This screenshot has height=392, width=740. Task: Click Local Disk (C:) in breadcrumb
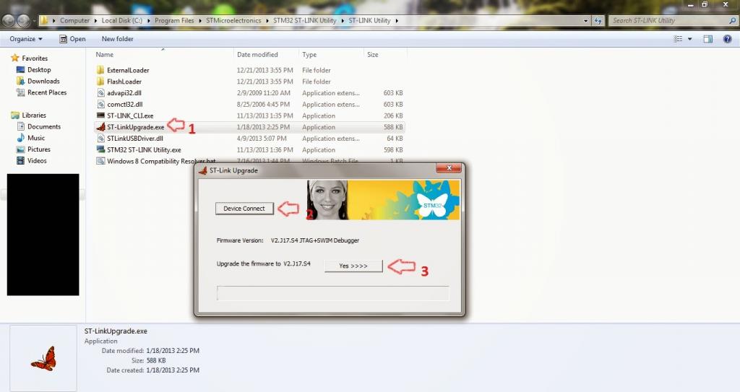(x=121, y=21)
